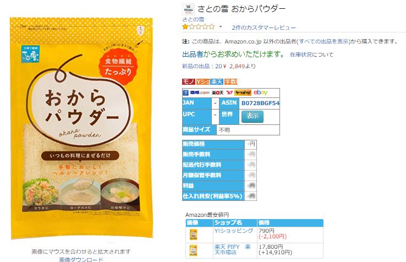The image size is (406, 262).
Task: Open すべての出品を表示 link
Action: [324, 41]
